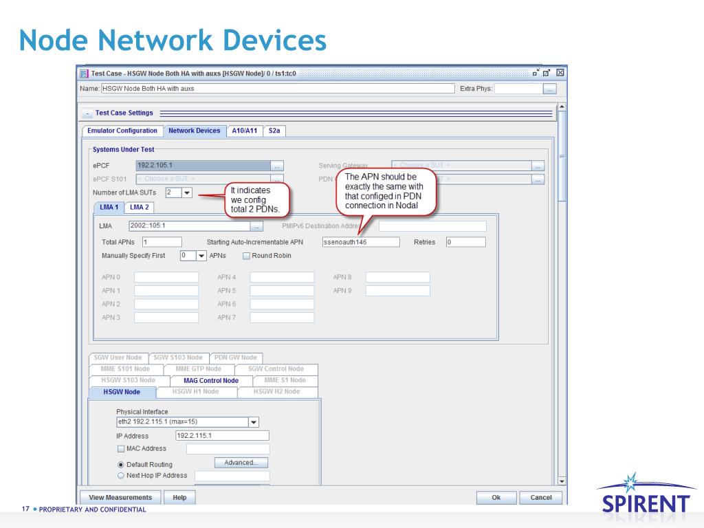Image resolution: width=704 pixels, height=528 pixels.
Task: Switch to the S2a tab
Action: (x=274, y=131)
